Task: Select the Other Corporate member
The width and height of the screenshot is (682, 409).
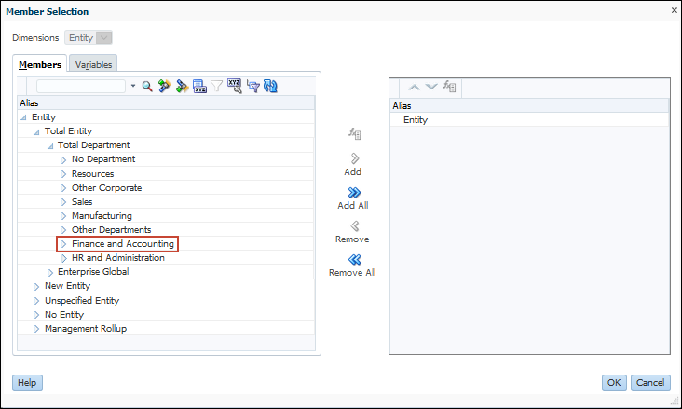Action: pyautogui.click(x=106, y=187)
